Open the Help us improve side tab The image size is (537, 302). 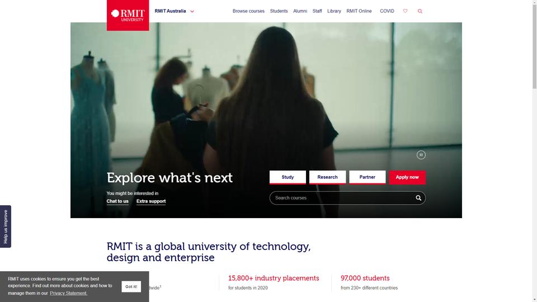(6, 226)
